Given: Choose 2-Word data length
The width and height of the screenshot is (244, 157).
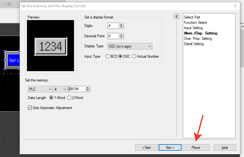Looking at the screenshot, I should tap(69, 98).
